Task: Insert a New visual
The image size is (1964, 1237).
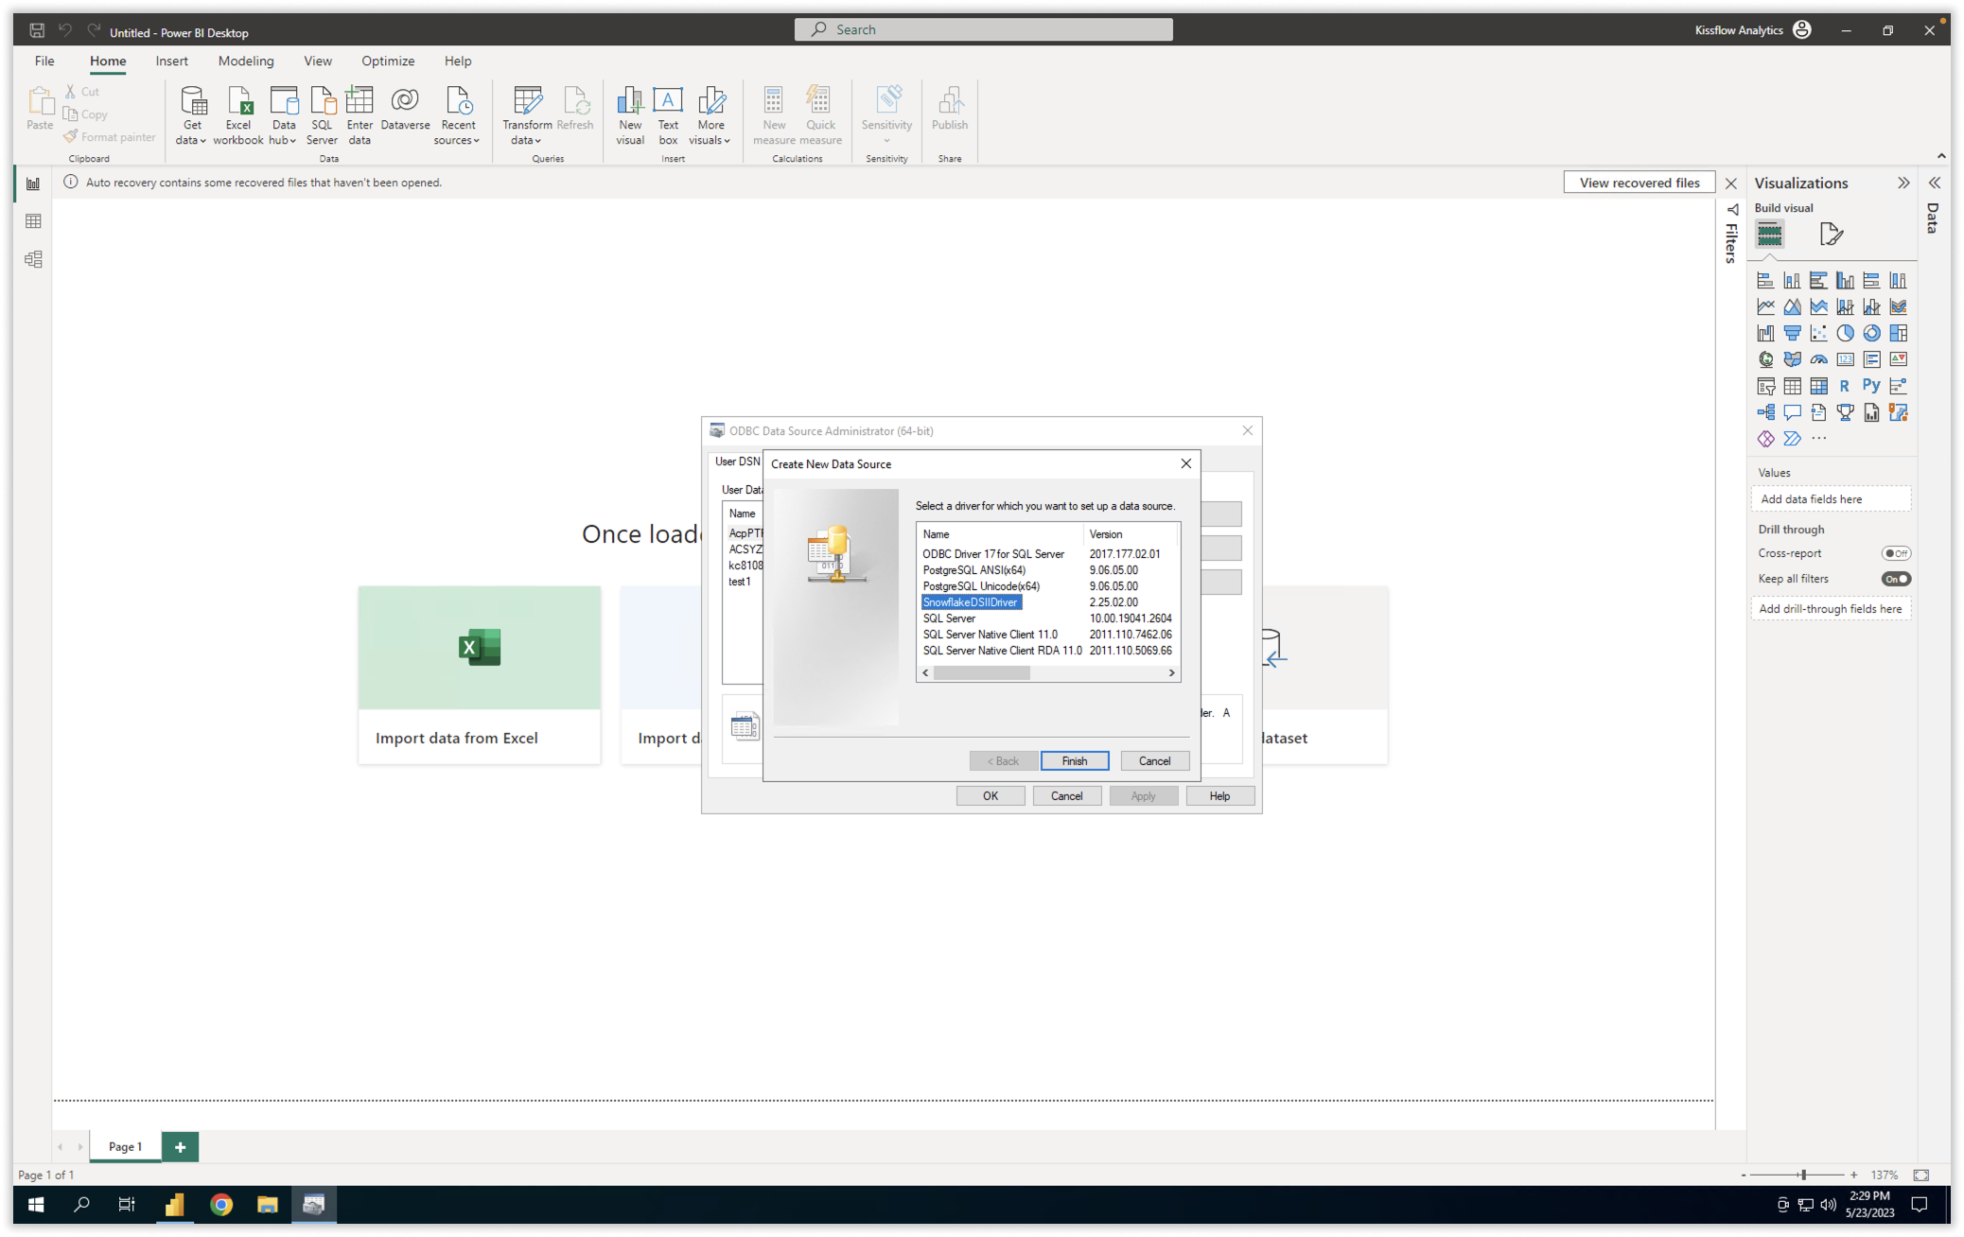Action: [630, 115]
